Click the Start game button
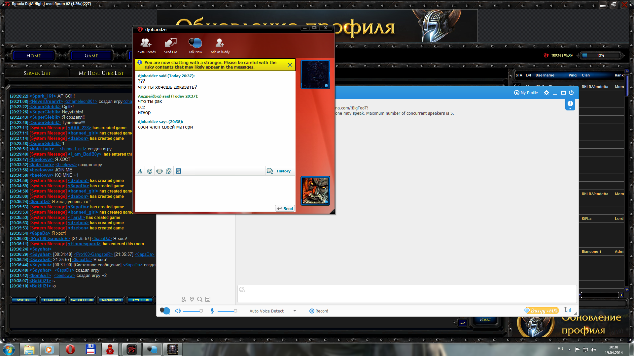The image size is (634, 356). point(485,319)
